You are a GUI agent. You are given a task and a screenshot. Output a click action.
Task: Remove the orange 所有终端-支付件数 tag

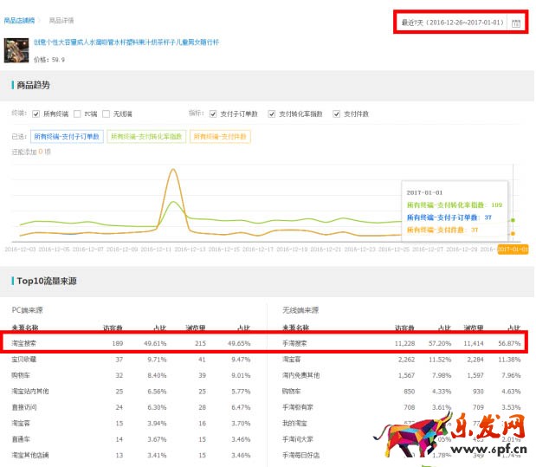[x=220, y=136]
